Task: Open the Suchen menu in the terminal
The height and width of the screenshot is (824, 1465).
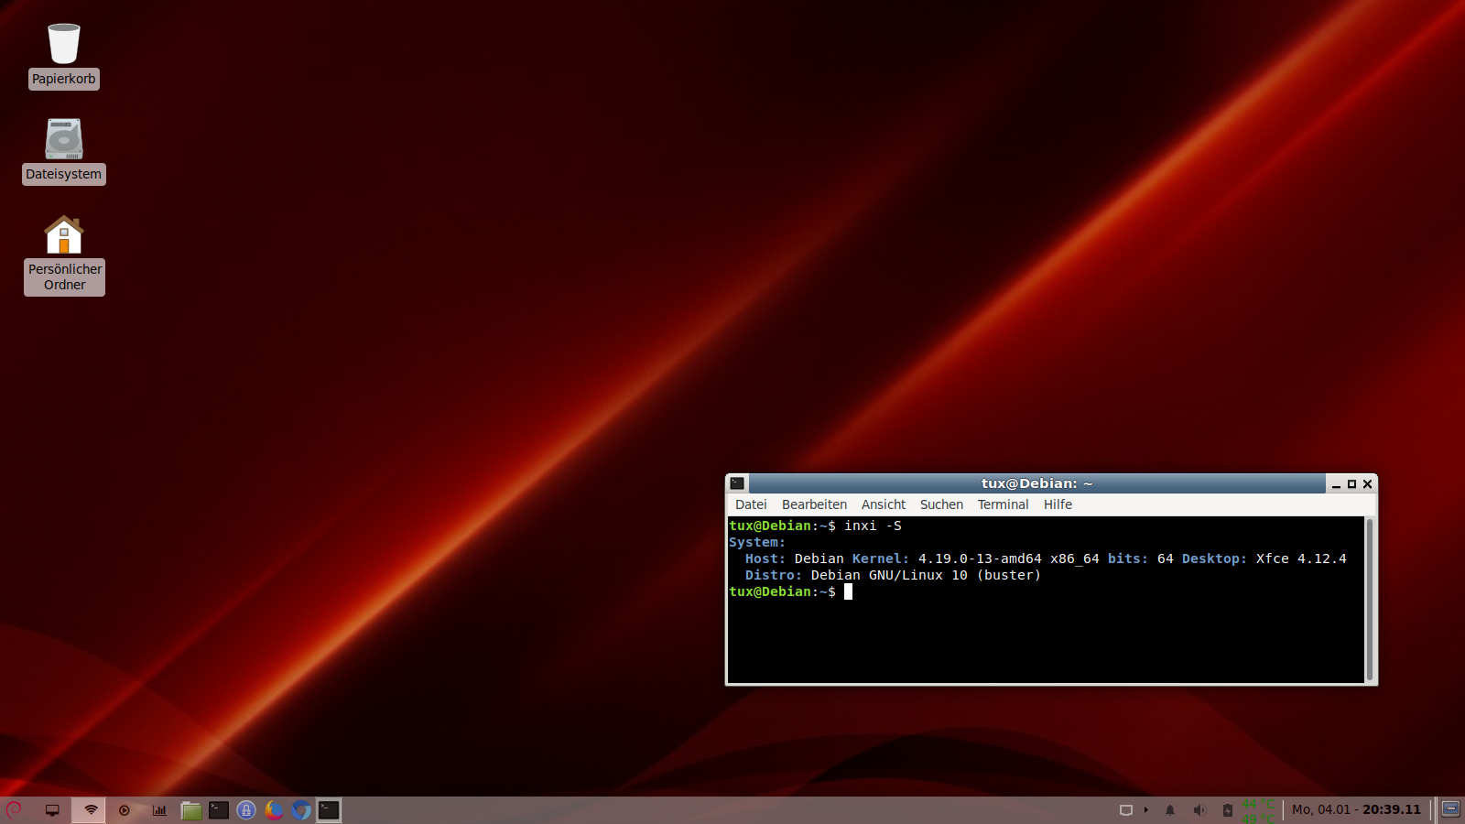Action: point(941,504)
